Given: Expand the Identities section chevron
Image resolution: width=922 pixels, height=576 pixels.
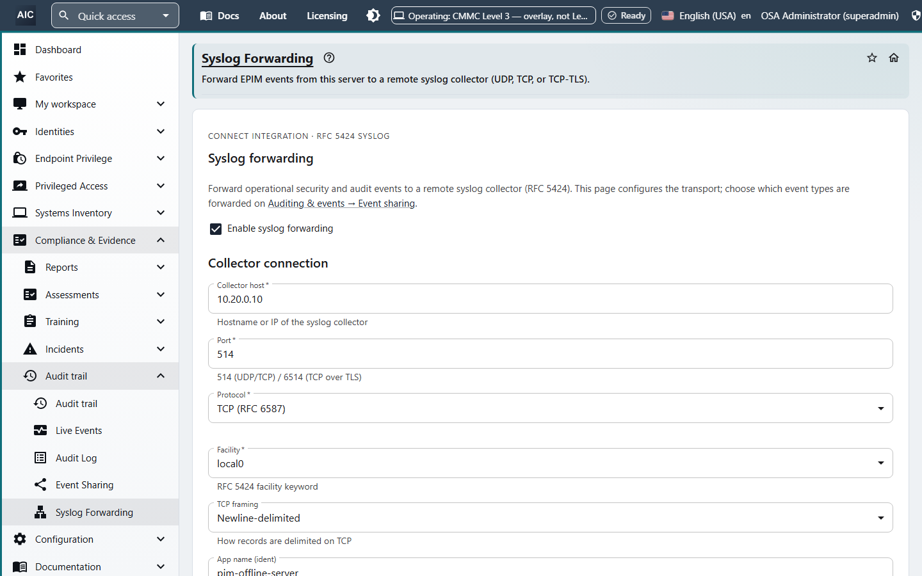Looking at the screenshot, I should [x=161, y=131].
